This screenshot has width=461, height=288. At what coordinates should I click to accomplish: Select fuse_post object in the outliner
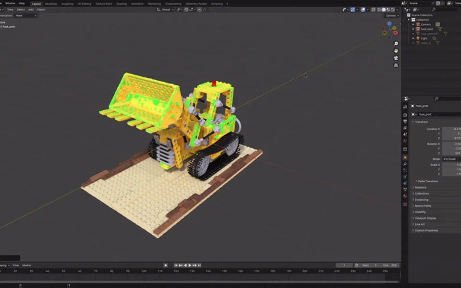tap(427, 29)
